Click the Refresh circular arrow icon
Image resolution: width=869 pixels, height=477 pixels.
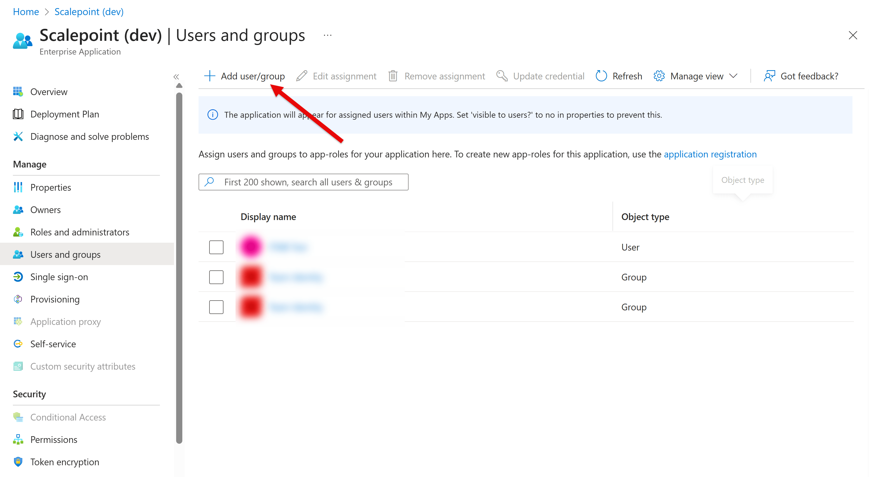tap(601, 76)
